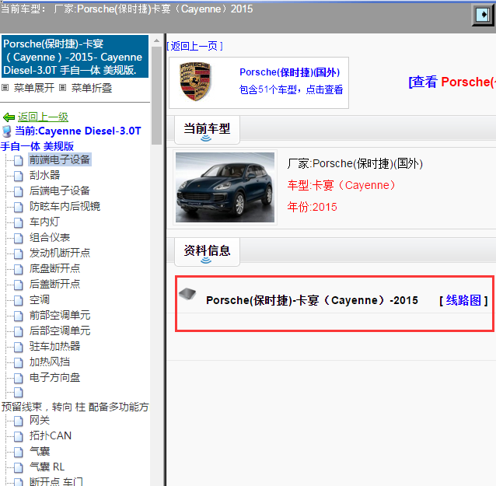The width and height of the screenshot is (496, 486).
Task: Click the blue Porsche-卡宴 header title
Action: pyautogui.click(x=75, y=57)
